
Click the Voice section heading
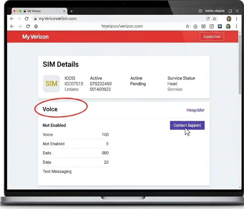(x=50, y=109)
